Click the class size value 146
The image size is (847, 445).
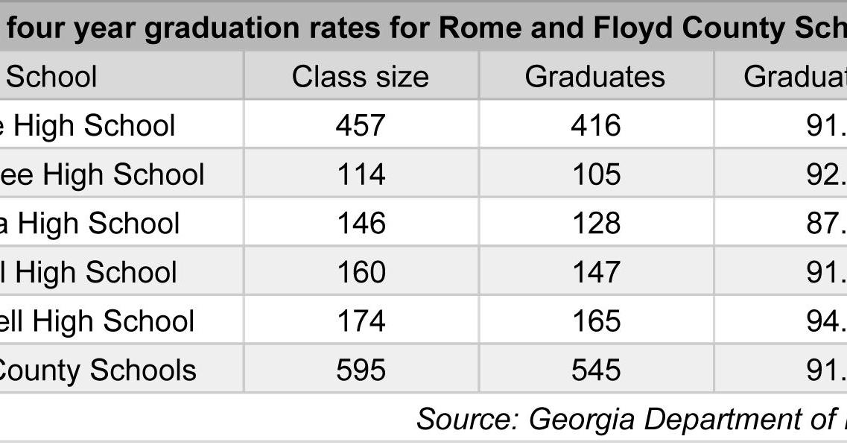(x=361, y=223)
